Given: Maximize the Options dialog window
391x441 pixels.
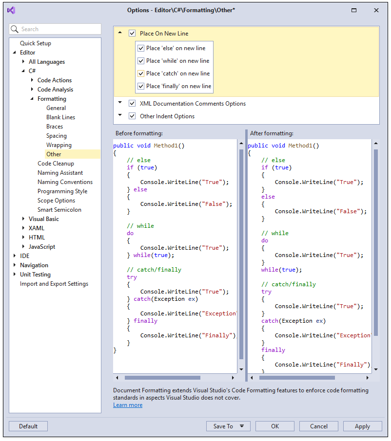Looking at the screenshot, I should 354,10.
